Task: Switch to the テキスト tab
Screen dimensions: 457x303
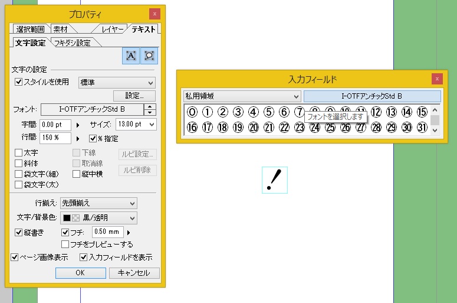Action: pyautogui.click(x=143, y=29)
